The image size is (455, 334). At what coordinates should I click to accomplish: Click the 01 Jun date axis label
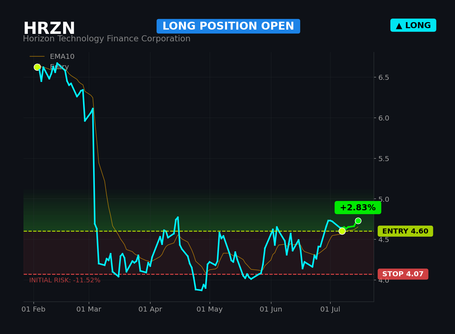coord(271,309)
